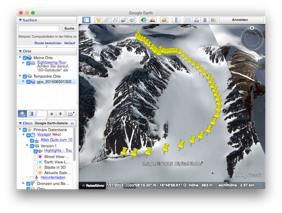This screenshot has width=282, height=213.
Task: Add a new placemark with the pushpin tool
Action: click(x=98, y=20)
